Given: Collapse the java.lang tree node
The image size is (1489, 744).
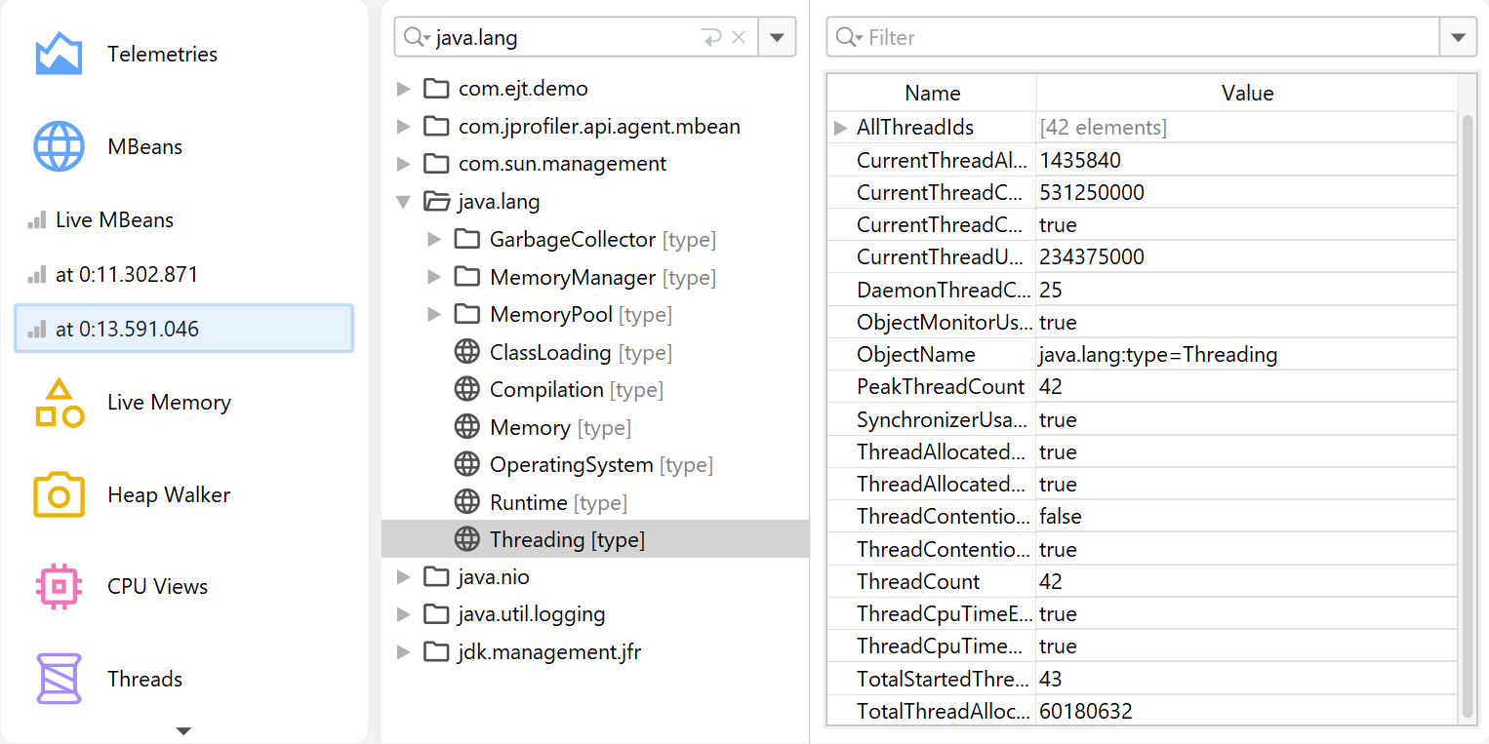Looking at the screenshot, I should pos(403,202).
